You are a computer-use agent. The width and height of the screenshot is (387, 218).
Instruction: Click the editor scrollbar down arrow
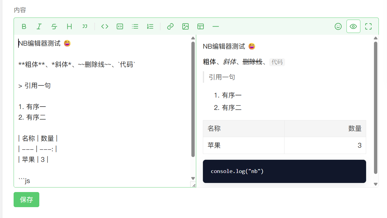coord(193,178)
